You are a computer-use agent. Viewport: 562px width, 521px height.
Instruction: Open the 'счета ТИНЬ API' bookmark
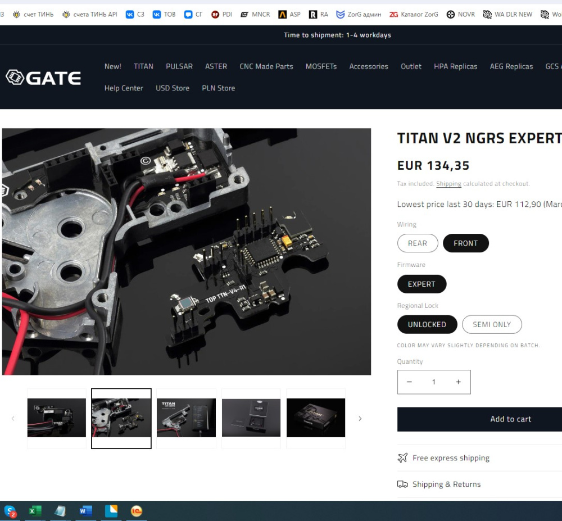click(90, 15)
